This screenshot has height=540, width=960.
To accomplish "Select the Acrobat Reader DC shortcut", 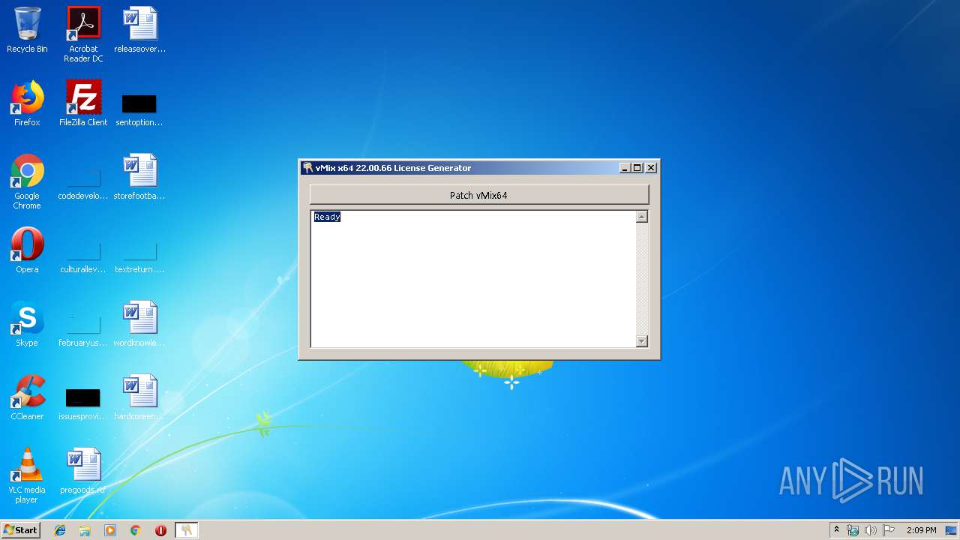I will pos(83,34).
